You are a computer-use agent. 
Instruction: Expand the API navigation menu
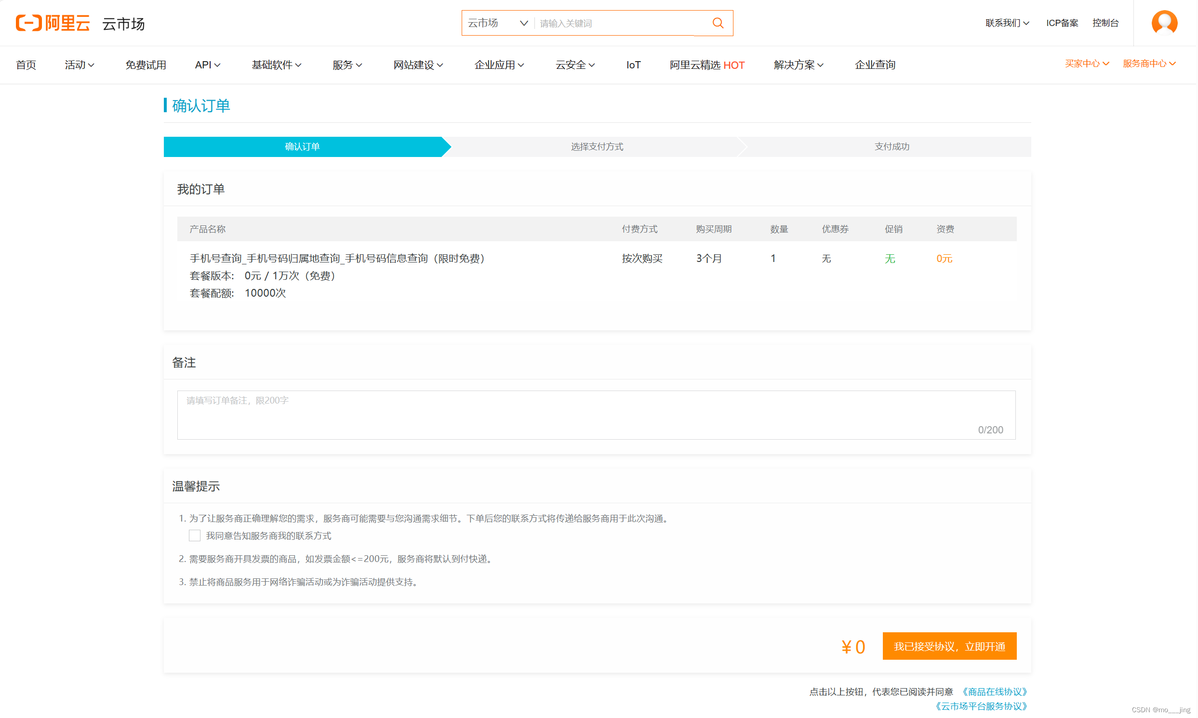click(207, 65)
